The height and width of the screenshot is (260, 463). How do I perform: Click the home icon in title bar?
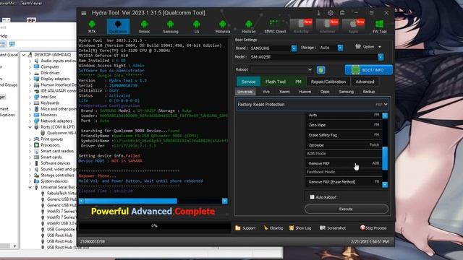tap(342, 13)
